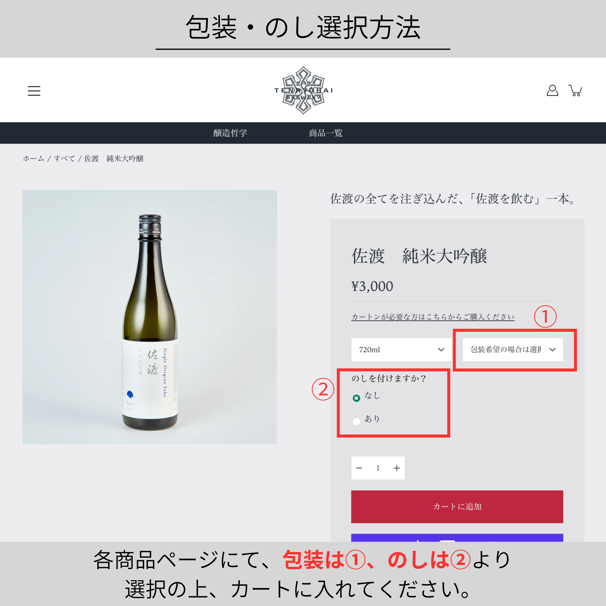The width and height of the screenshot is (606, 606).
Task: Click the Tenryohai Brewery logo
Action: 303,90
